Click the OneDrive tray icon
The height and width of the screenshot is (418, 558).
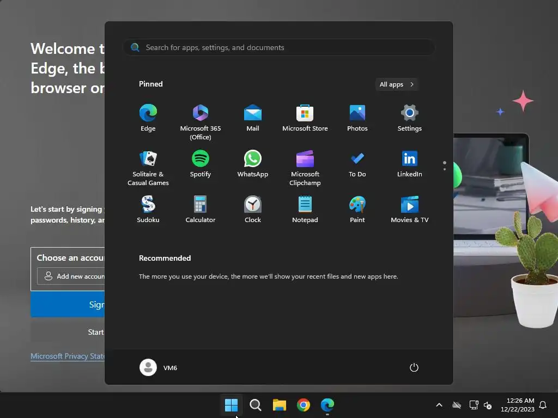[x=457, y=405]
